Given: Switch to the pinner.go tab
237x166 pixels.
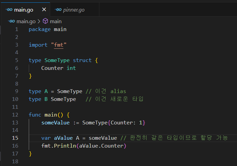Looking at the screenshot, I should click(74, 10).
